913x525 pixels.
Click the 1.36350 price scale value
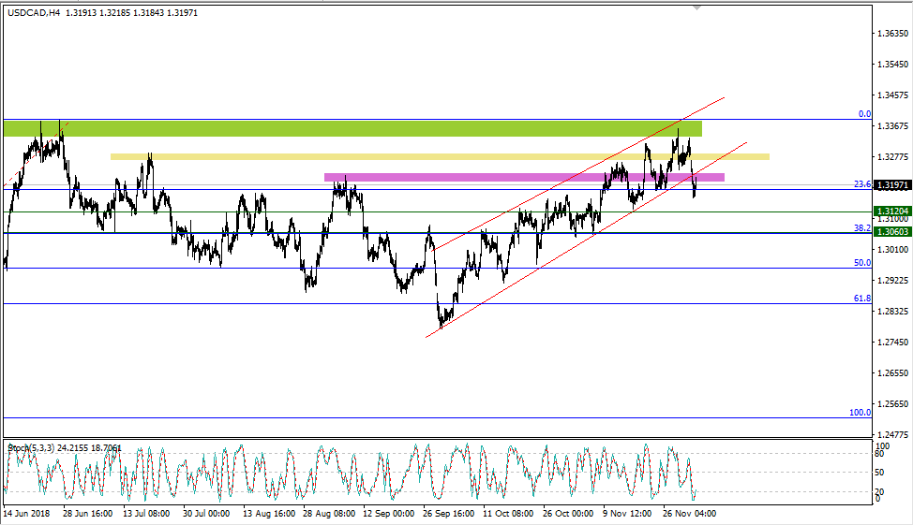[892, 34]
